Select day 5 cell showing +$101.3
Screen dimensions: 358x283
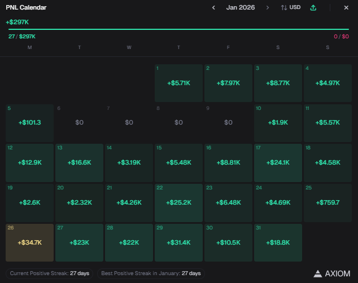pos(30,123)
